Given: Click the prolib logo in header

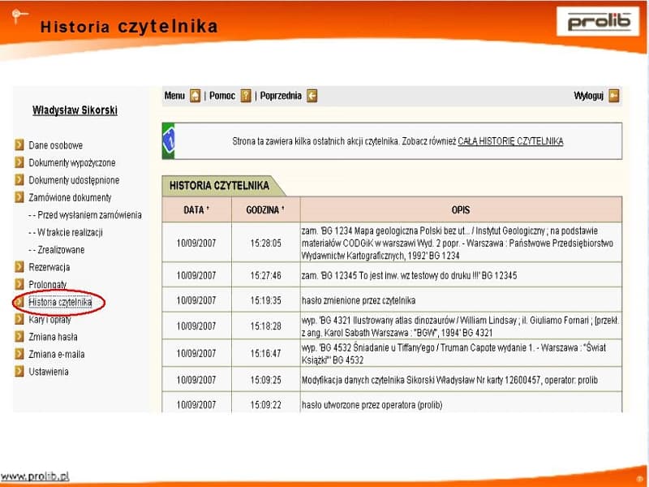Looking at the screenshot, I should pyautogui.click(x=598, y=22).
